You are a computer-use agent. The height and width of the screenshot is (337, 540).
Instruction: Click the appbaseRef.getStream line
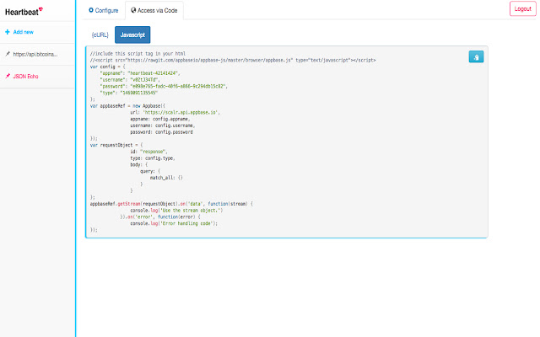171,204
